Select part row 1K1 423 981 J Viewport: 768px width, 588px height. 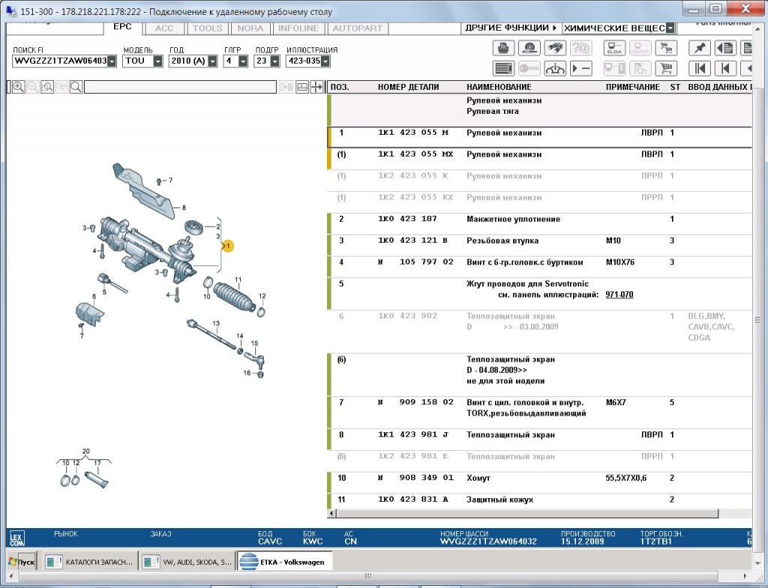(x=539, y=439)
